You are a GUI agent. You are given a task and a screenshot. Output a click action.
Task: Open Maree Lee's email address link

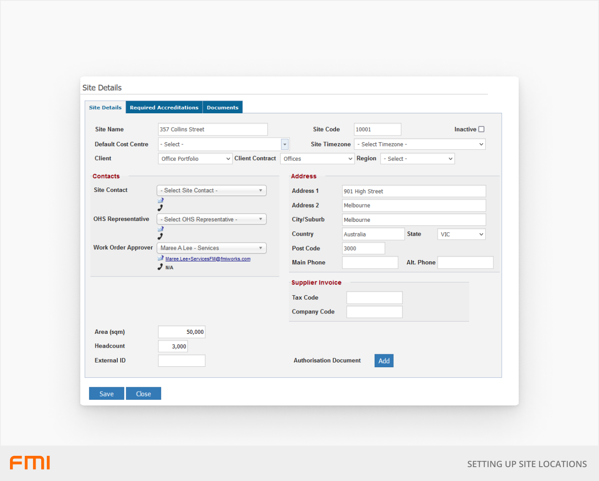pyautogui.click(x=208, y=259)
